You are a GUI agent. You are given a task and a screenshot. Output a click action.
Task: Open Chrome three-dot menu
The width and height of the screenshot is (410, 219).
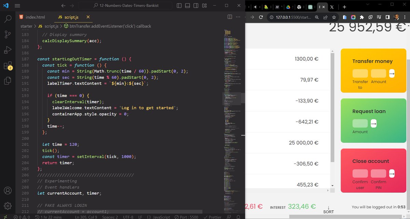[x=406, y=17]
